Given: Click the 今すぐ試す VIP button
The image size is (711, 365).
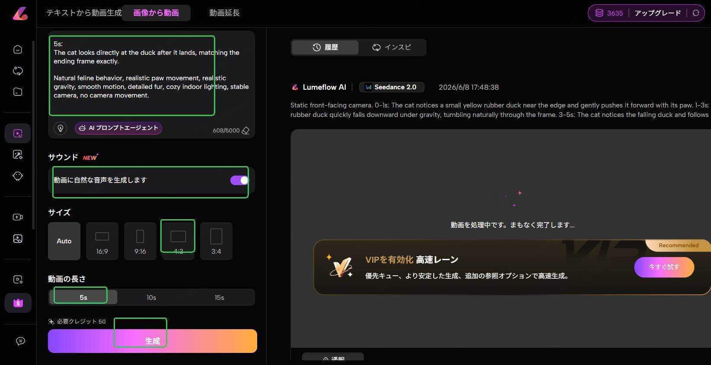Looking at the screenshot, I should [x=664, y=267].
